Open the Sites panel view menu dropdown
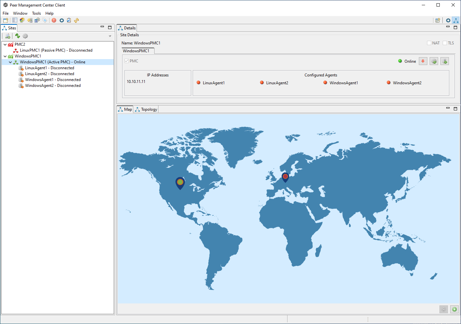 [x=110, y=36]
